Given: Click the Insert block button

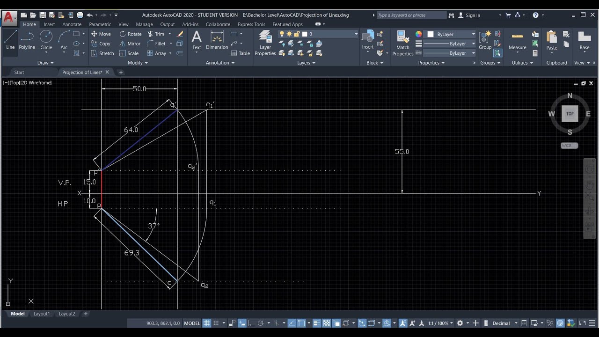Looking at the screenshot, I should [368, 40].
